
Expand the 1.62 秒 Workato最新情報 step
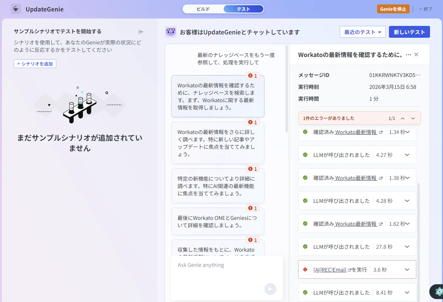coord(407,224)
